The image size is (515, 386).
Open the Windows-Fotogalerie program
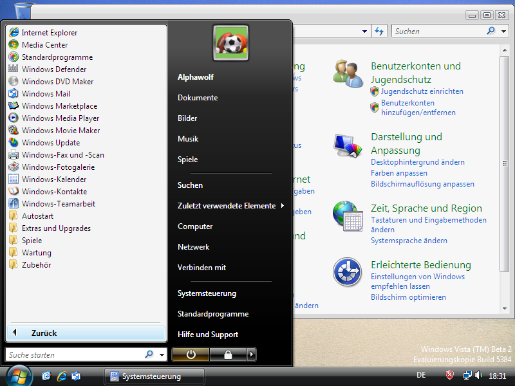click(x=57, y=167)
